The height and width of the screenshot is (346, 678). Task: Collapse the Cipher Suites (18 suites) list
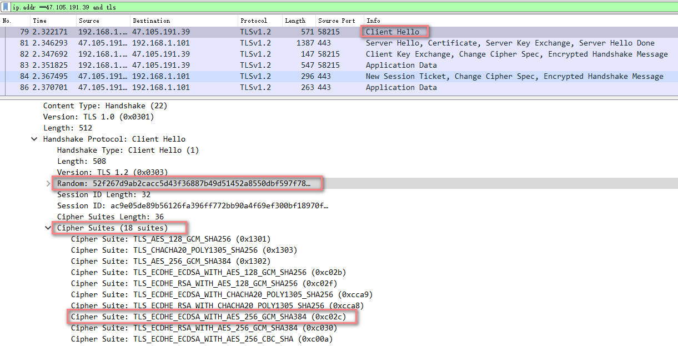pos(49,228)
